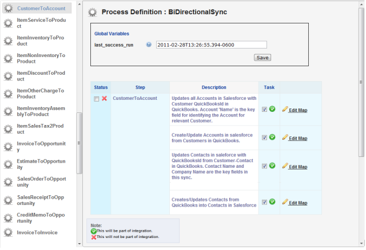
Task: Click green check icon for Updates all Accounts task
Action: click(x=272, y=109)
